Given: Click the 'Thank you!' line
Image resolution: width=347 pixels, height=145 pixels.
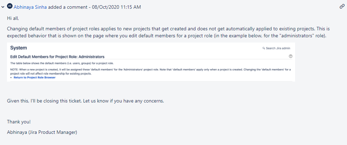Looking at the screenshot, I should [x=19, y=122].
